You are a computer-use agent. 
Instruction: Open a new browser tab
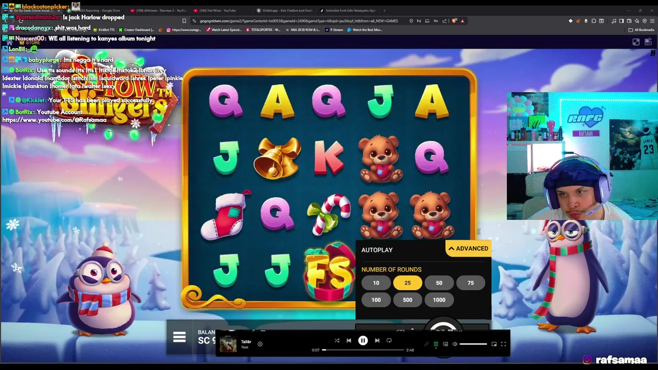coord(385,10)
